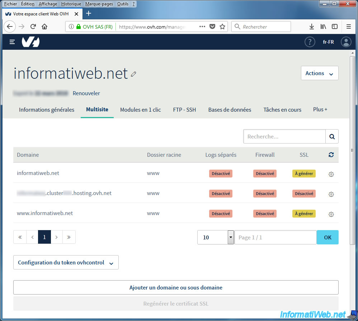Image resolution: width=358 pixels, height=321 pixels.
Task: Click the browser forward arrow
Action: (22, 26)
